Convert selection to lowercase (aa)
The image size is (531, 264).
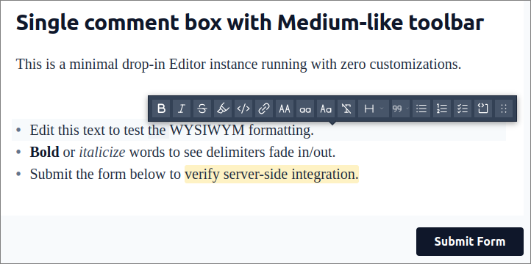(x=305, y=109)
